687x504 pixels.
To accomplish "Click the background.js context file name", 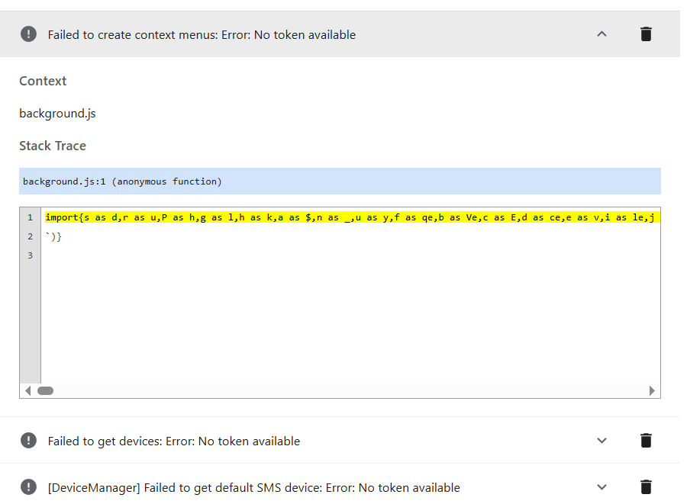I will (57, 114).
